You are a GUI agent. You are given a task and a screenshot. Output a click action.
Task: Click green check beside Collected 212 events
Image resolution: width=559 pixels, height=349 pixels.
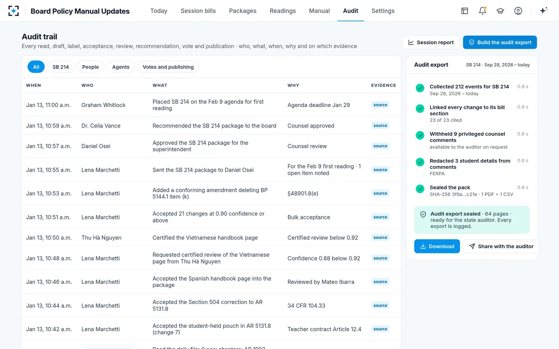point(420,88)
